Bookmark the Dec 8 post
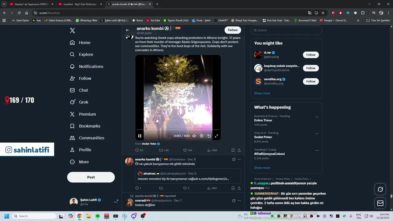Screen dimensions: 393x221 tap(233, 188)
